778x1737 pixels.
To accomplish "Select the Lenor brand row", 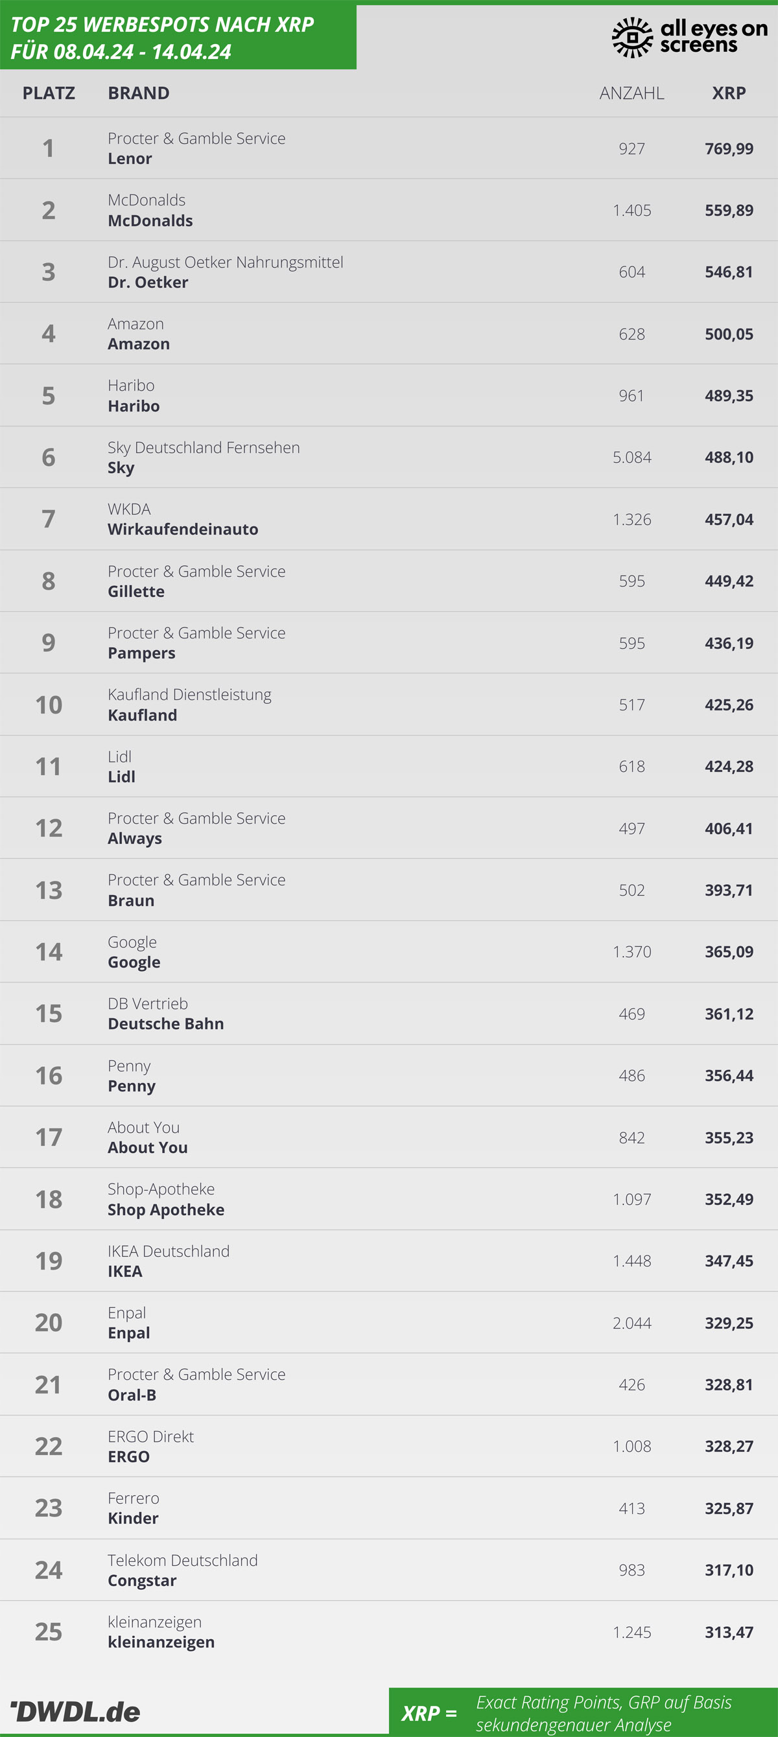I will 388,148.
